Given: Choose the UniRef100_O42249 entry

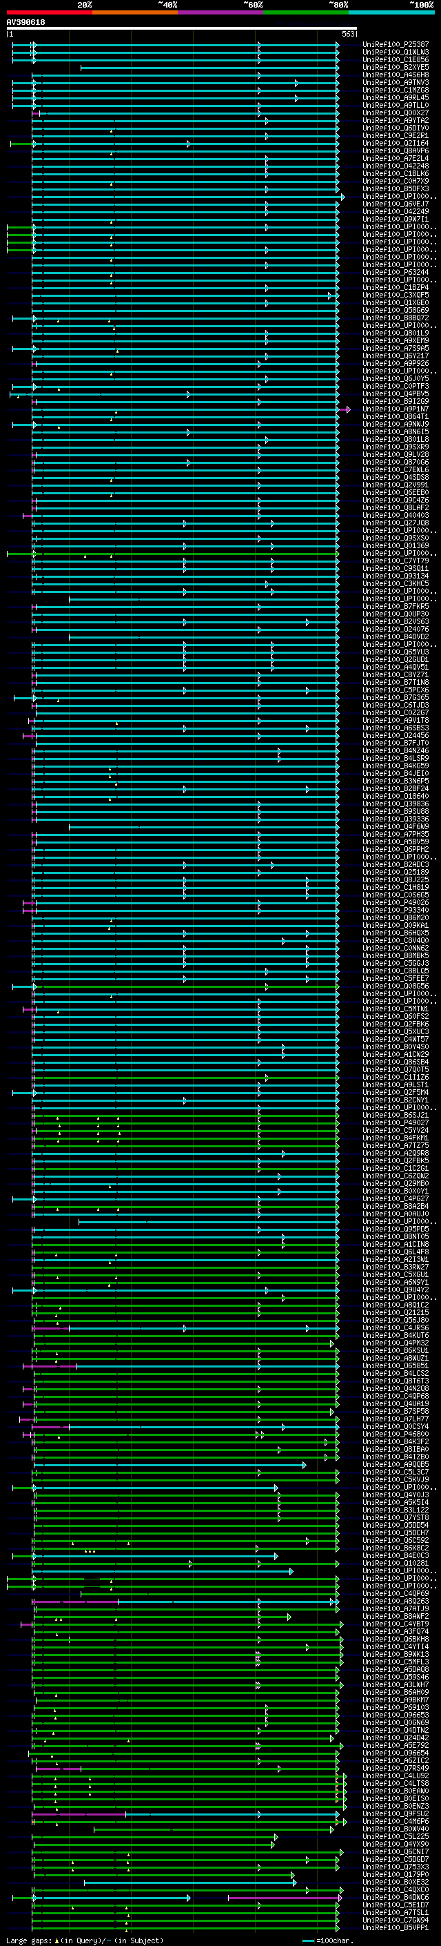Looking at the screenshot, I should tap(396, 211).
